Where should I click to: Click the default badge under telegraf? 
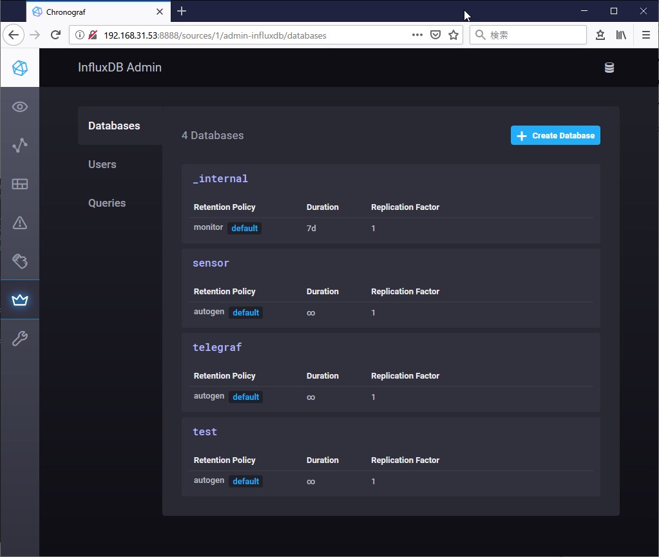click(x=246, y=397)
